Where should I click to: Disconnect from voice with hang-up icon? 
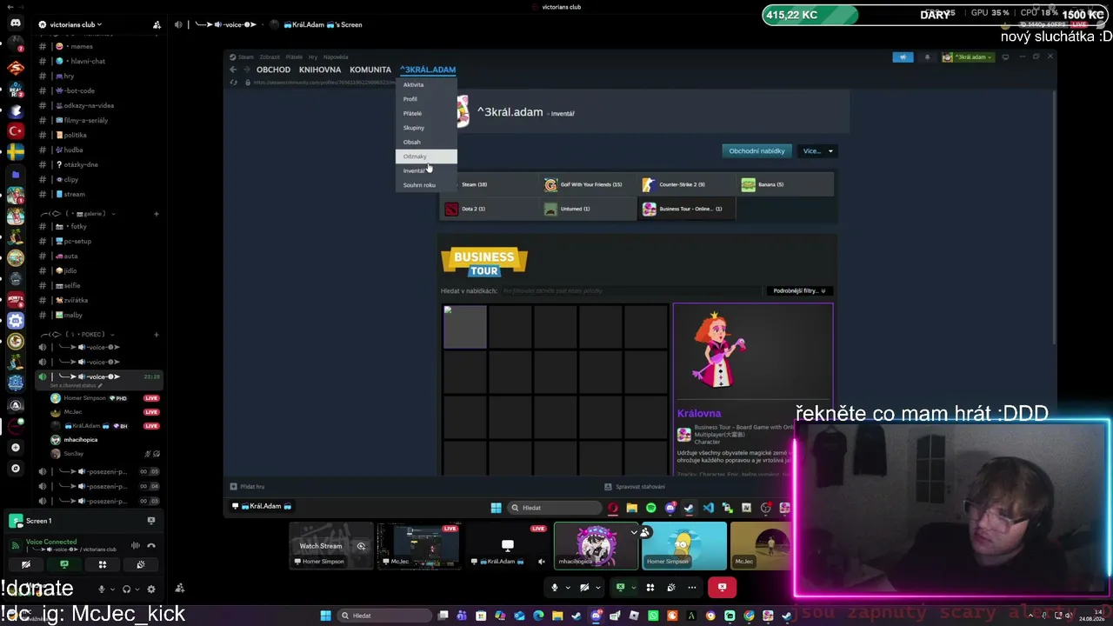pos(151,545)
